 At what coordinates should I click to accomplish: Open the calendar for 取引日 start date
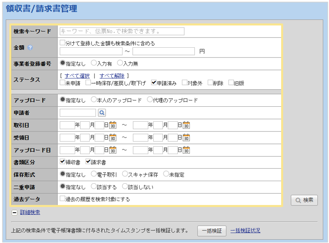pos(113,125)
